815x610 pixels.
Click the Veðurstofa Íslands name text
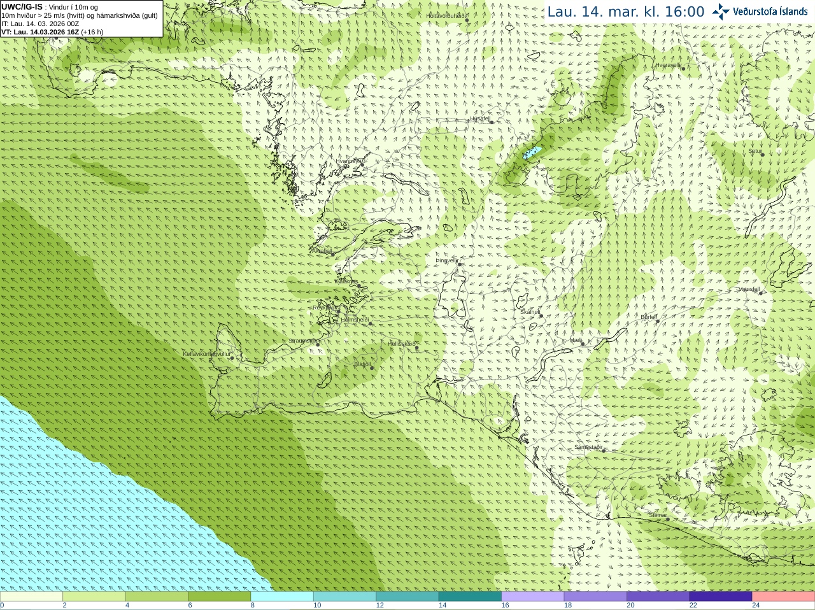point(770,11)
